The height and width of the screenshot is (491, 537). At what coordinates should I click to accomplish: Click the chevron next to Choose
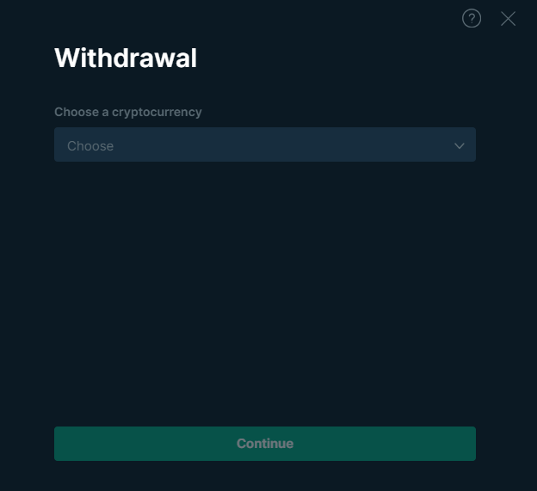pyautogui.click(x=460, y=145)
